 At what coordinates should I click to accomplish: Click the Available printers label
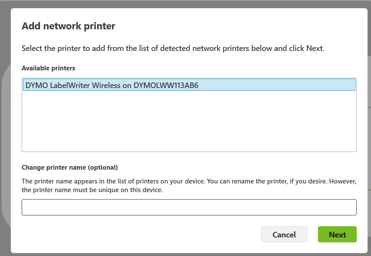[48, 68]
